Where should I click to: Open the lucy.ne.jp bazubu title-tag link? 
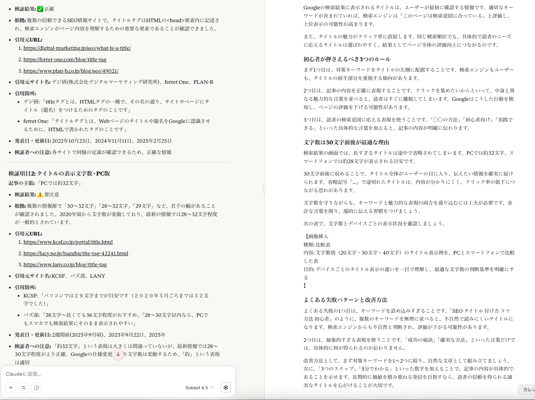76,253
